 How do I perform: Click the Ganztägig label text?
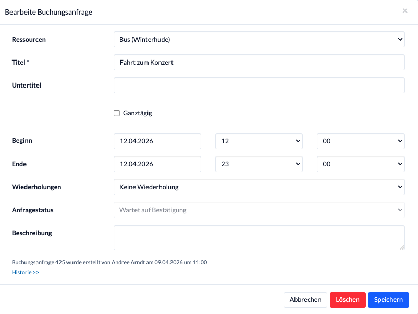click(x=138, y=113)
